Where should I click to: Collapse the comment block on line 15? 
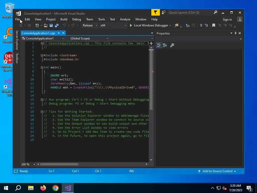tap(42, 100)
